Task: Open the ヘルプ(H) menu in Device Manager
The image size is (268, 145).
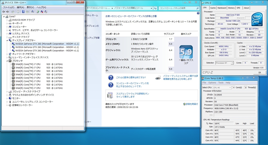Action: [41, 7]
